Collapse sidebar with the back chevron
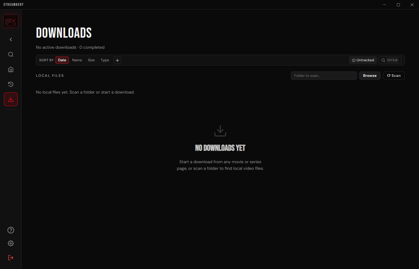The height and width of the screenshot is (269, 419). 11,39
